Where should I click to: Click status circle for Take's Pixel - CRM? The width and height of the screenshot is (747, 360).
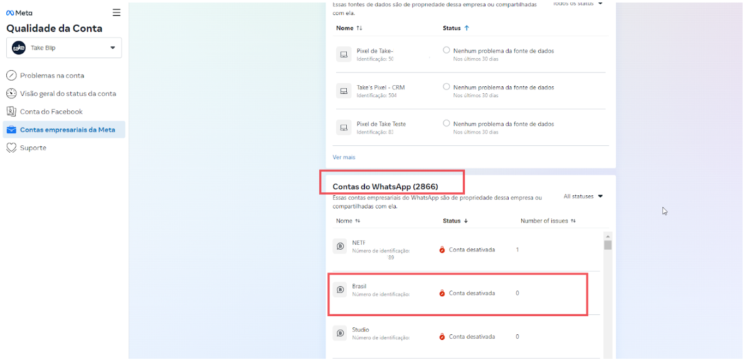tap(447, 87)
